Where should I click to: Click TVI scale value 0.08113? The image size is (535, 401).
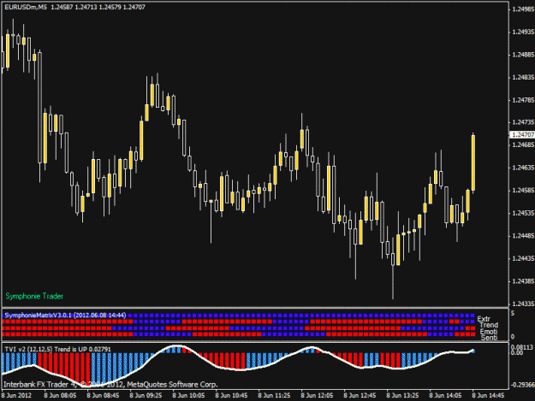(x=521, y=347)
